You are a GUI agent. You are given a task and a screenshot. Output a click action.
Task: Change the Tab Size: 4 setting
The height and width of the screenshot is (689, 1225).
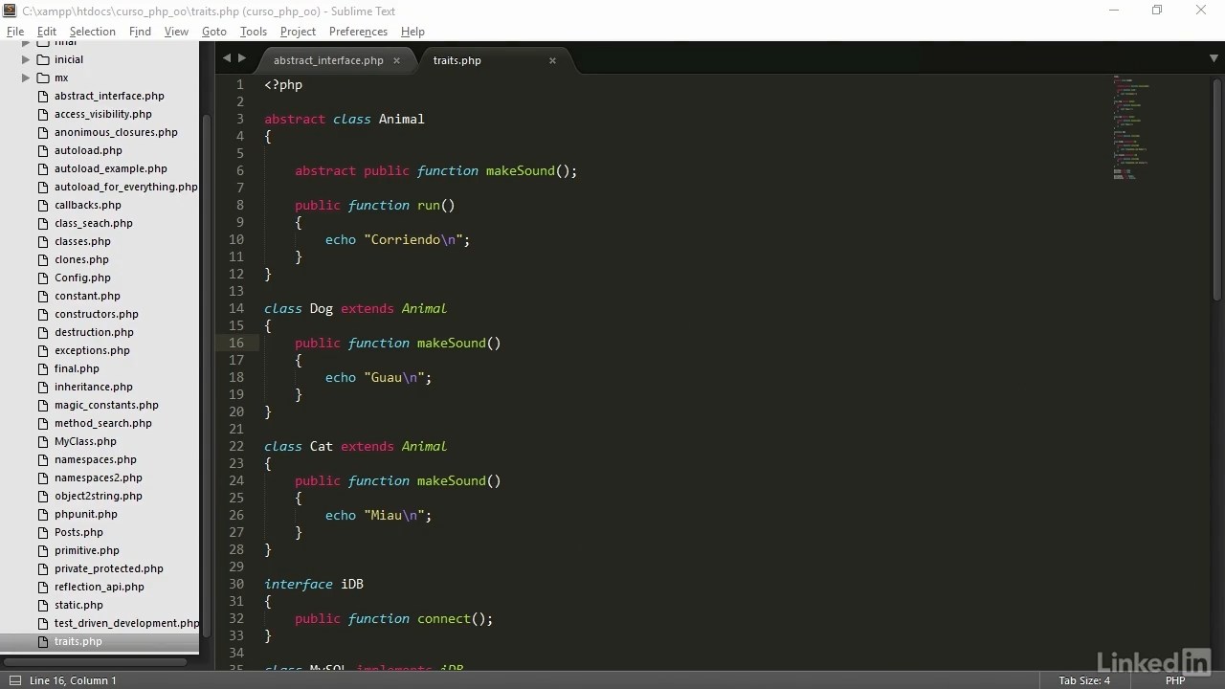tap(1084, 680)
